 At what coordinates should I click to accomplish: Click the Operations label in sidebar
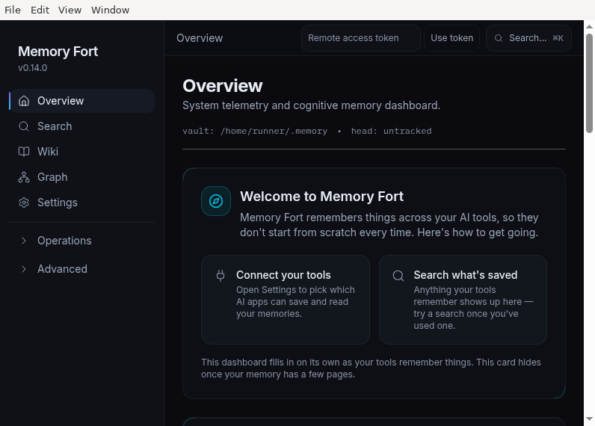[64, 241]
